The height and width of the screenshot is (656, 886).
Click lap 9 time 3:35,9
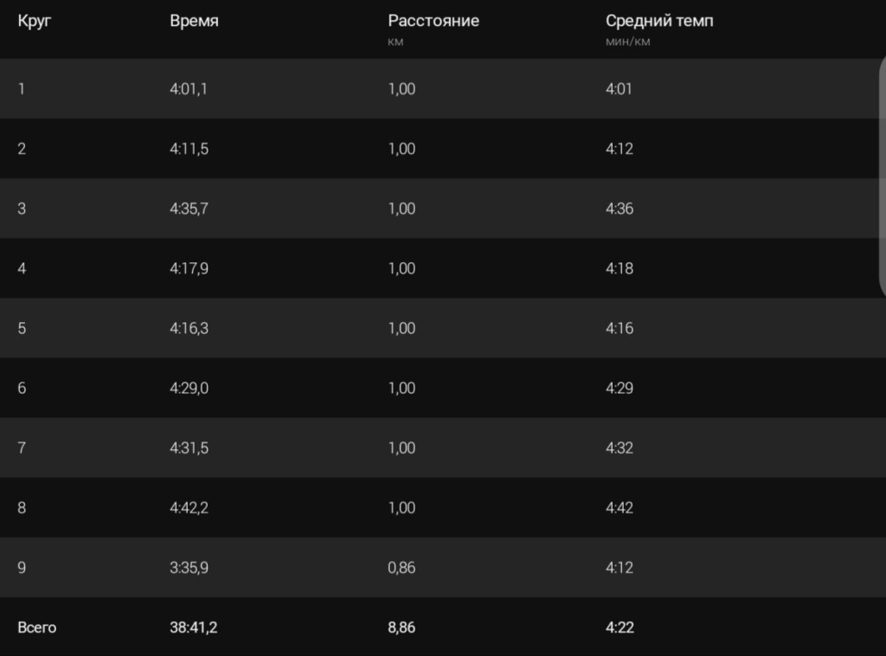tap(189, 568)
